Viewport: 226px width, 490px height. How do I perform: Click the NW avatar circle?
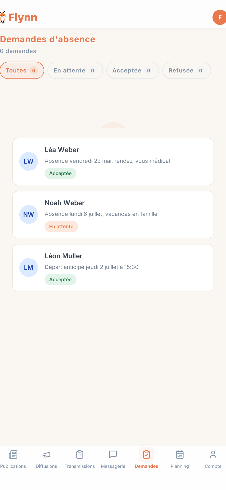point(29,215)
